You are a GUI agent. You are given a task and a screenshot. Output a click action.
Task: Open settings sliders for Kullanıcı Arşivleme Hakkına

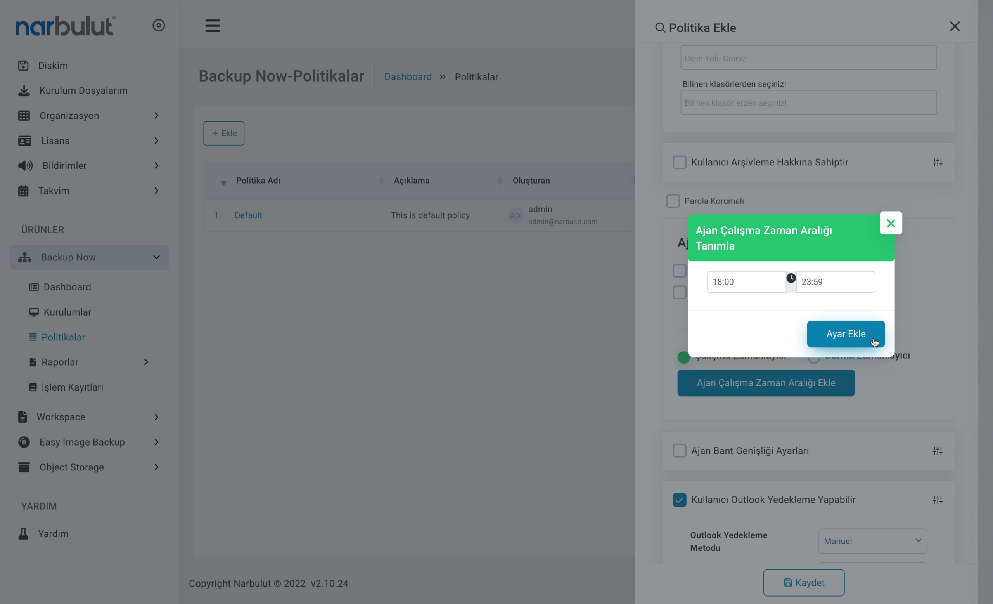[x=938, y=163]
